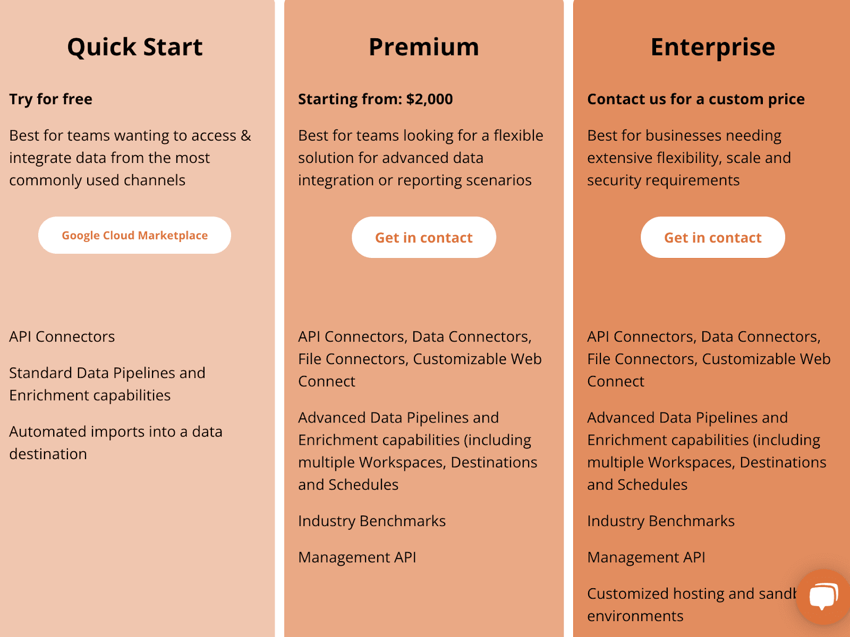Screen dimensions: 850x637
Task: Select the Quick Start plan heading
Action: coord(135,47)
